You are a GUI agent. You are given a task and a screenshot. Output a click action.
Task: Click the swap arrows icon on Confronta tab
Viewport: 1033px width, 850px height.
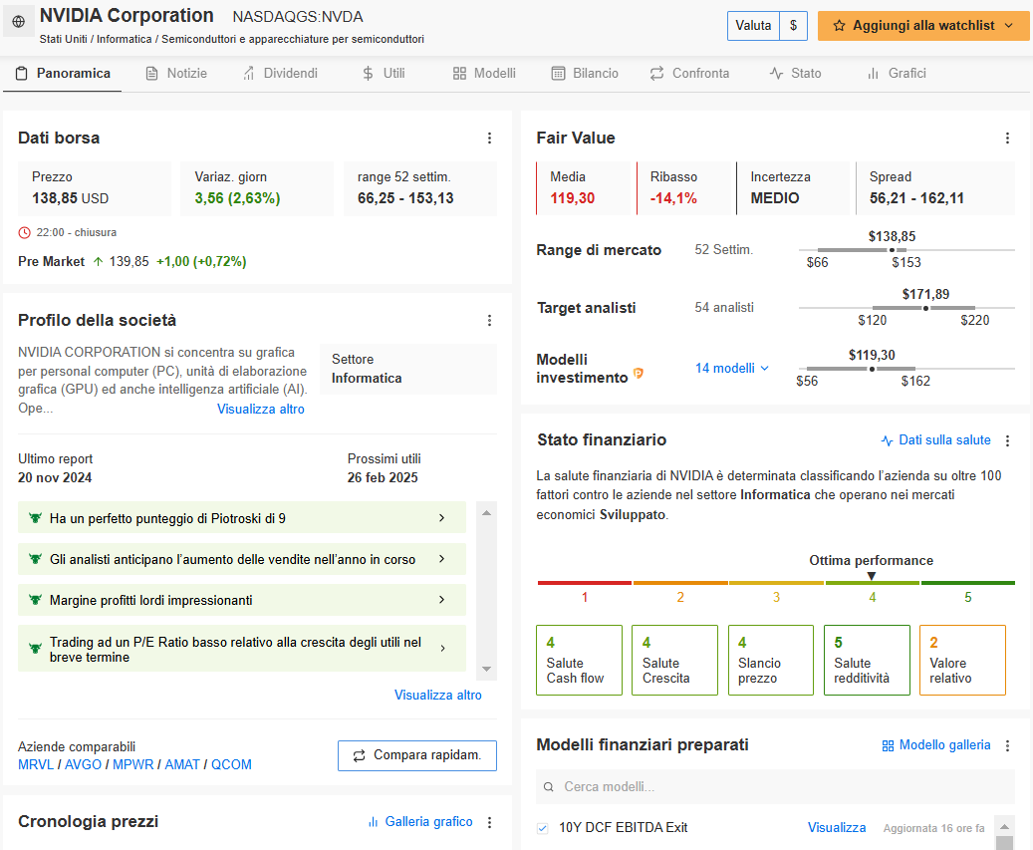(x=656, y=73)
